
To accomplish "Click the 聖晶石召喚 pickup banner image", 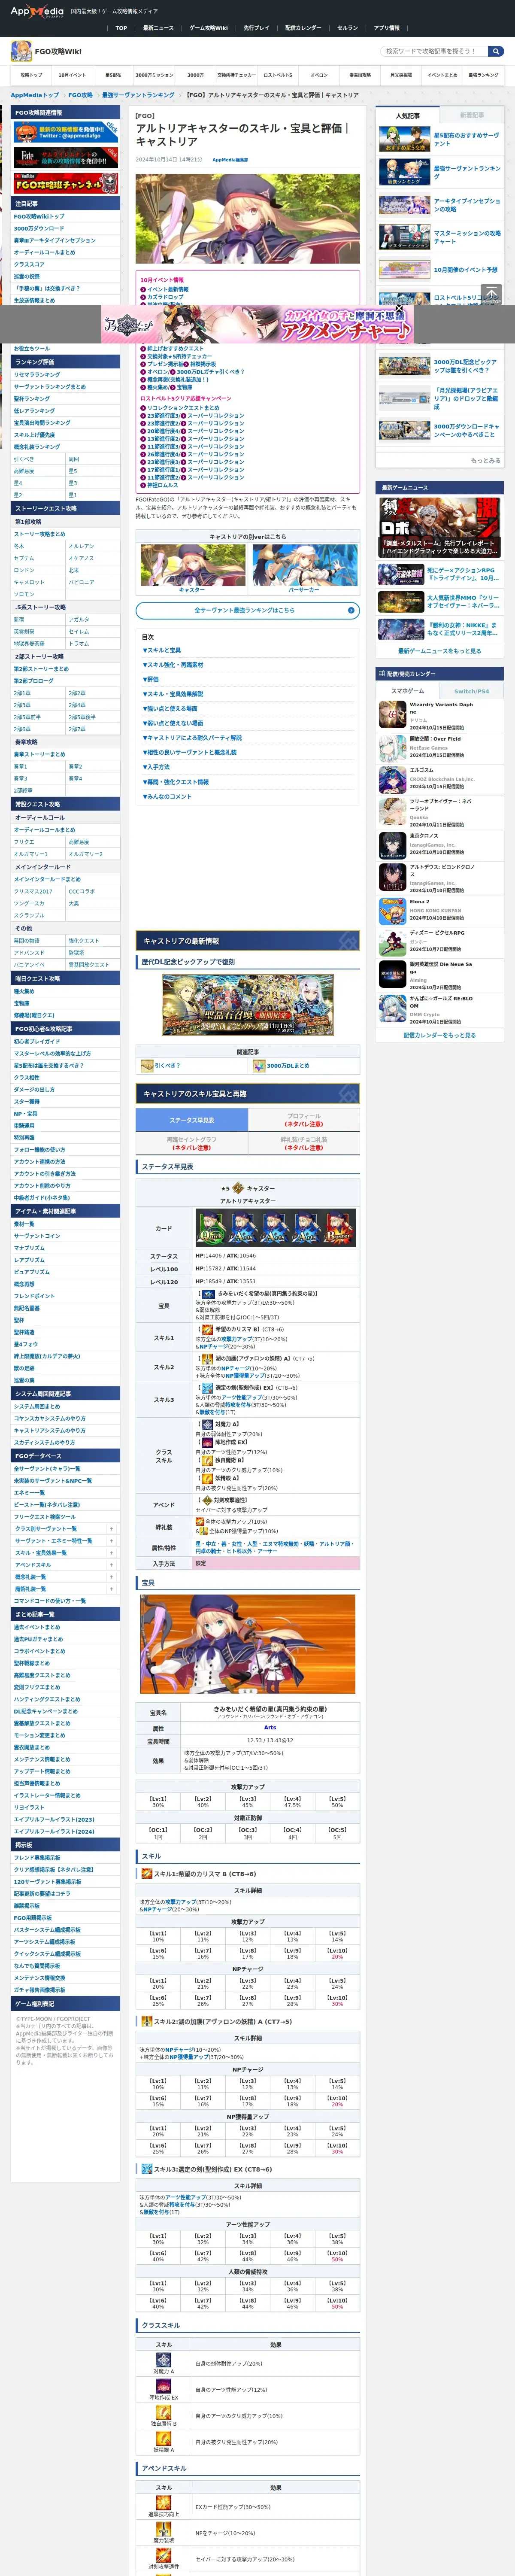I will coord(248,1005).
